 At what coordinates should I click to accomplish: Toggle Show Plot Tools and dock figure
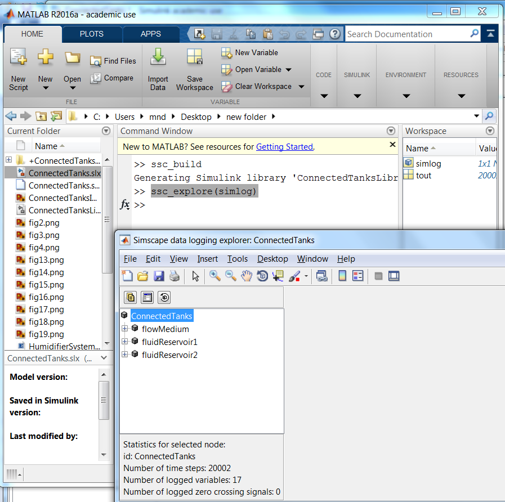[x=394, y=276]
